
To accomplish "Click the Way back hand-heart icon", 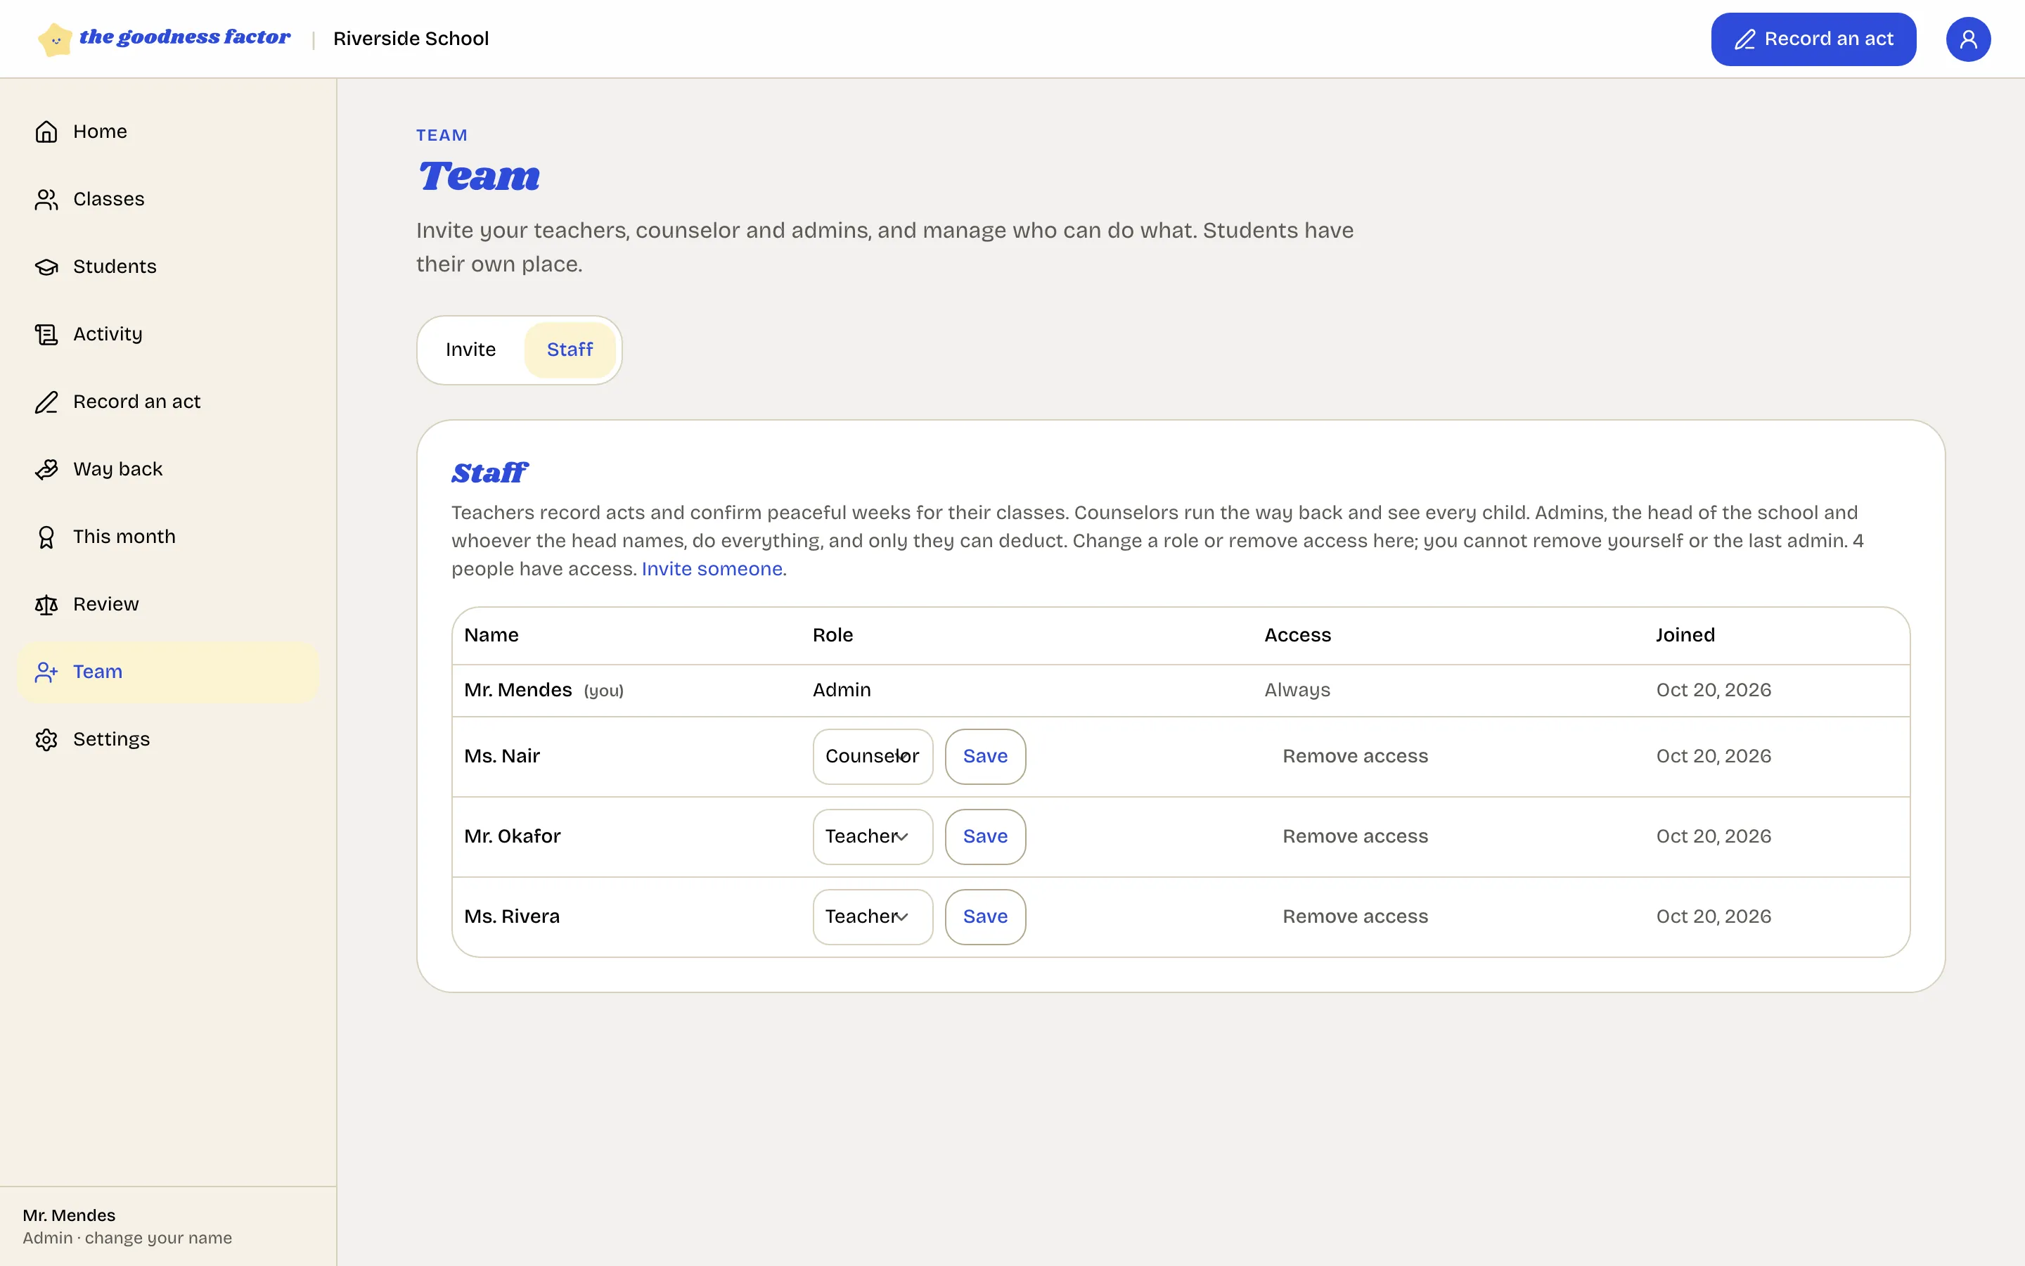I will 46,469.
